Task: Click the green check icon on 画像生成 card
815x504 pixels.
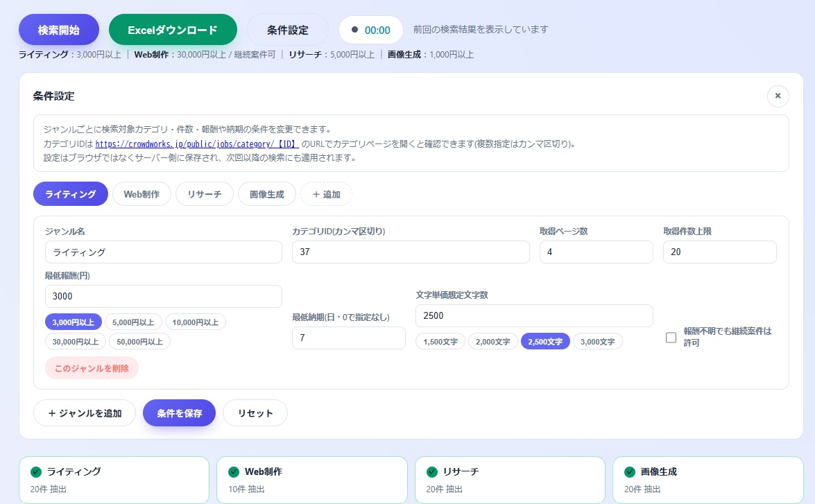Action: pos(630,472)
